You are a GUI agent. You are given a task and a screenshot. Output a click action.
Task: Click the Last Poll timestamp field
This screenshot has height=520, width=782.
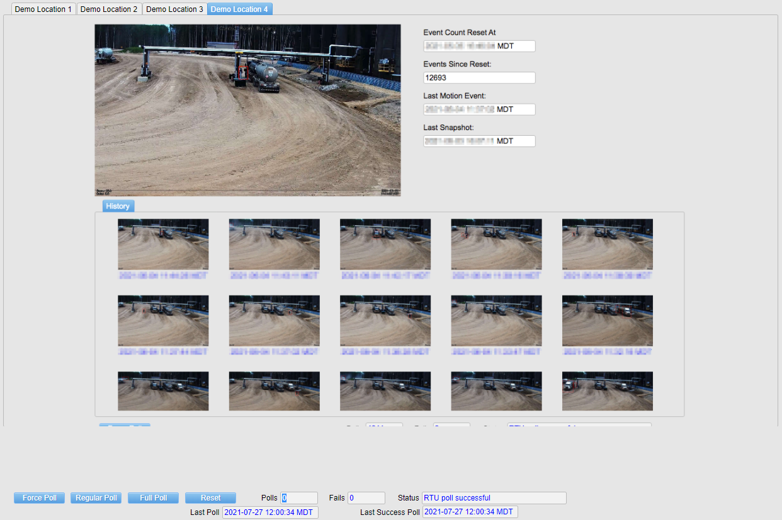coord(270,512)
